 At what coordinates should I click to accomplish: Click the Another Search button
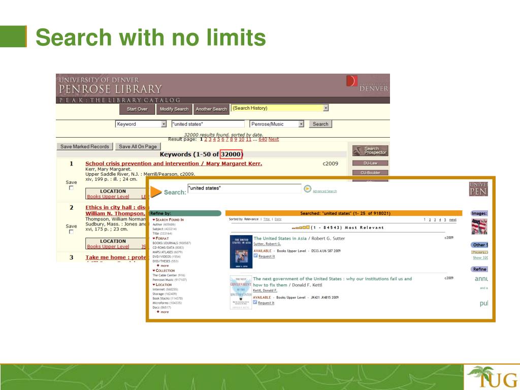[x=211, y=109]
